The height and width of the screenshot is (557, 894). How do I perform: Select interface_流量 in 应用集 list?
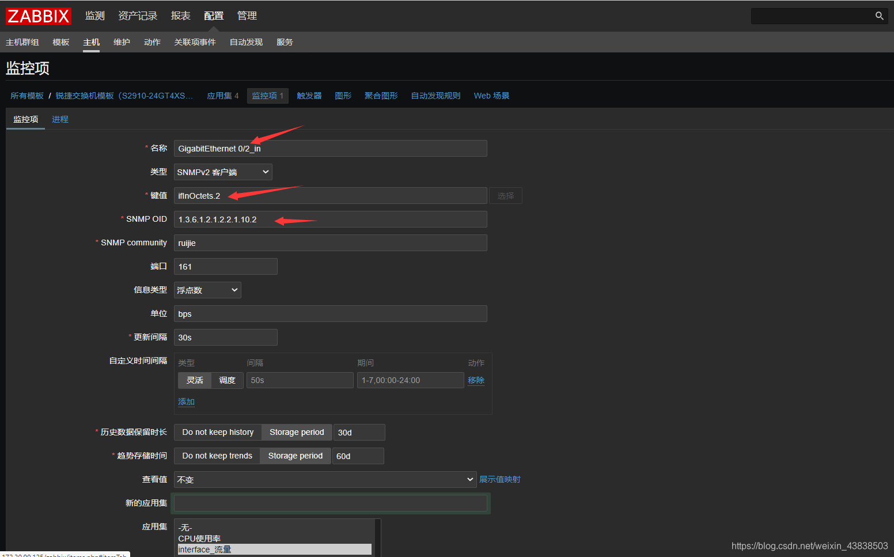(275, 550)
